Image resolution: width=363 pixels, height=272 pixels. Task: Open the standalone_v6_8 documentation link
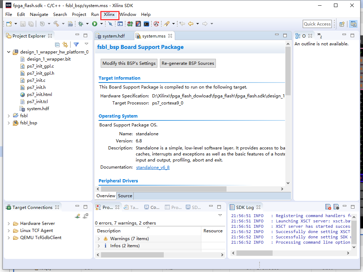(x=153, y=167)
